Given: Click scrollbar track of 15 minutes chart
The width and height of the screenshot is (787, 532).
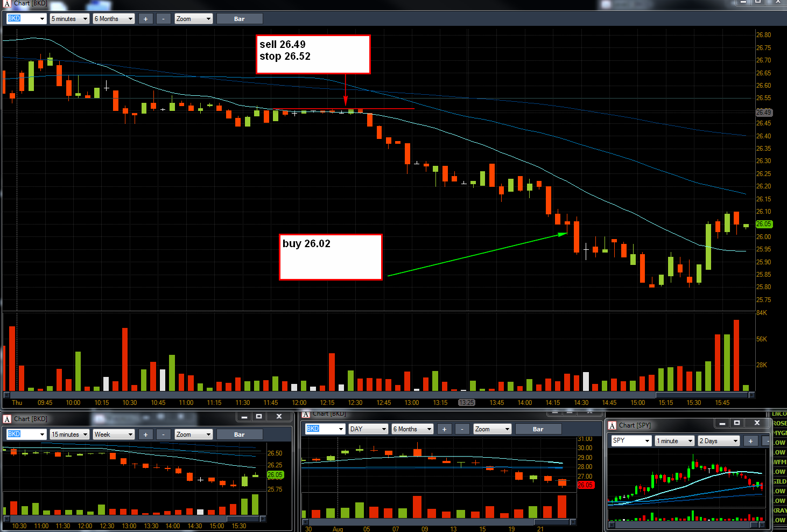Looking at the screenshot, I should pyautogui.click(x=135, y=519).
